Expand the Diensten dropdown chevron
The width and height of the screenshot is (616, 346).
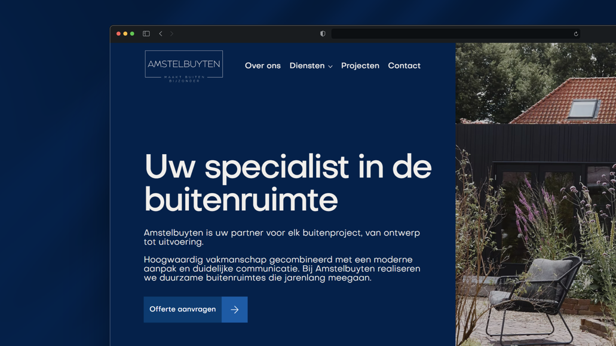[330, 66]
